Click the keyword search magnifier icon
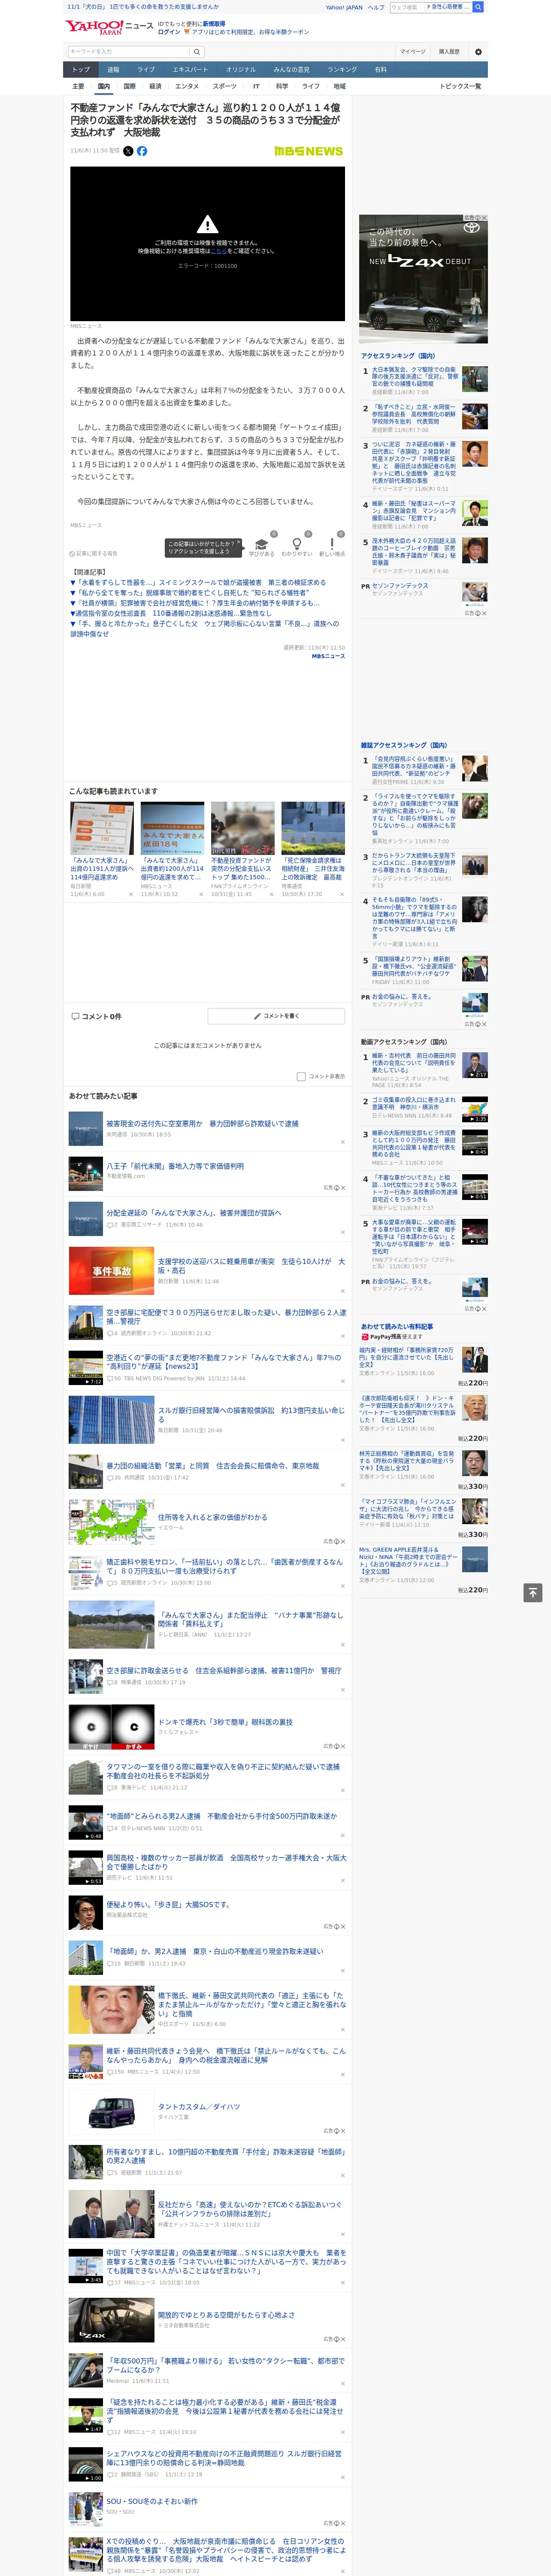 pyautogui.click(x=197, y=52)
